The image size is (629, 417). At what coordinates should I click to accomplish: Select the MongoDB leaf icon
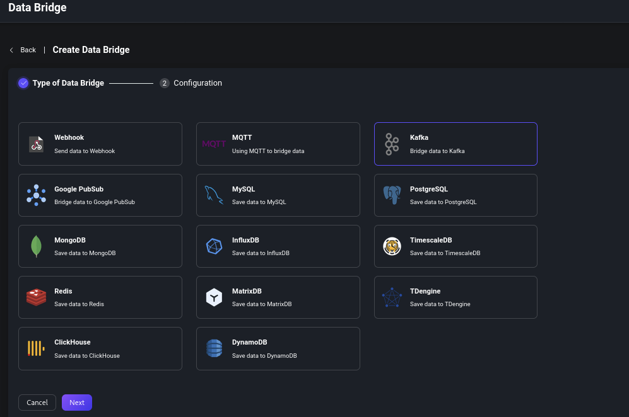(37, 246)
